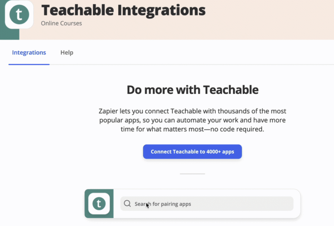Click the word Zapier in the description

click(108, 111)
